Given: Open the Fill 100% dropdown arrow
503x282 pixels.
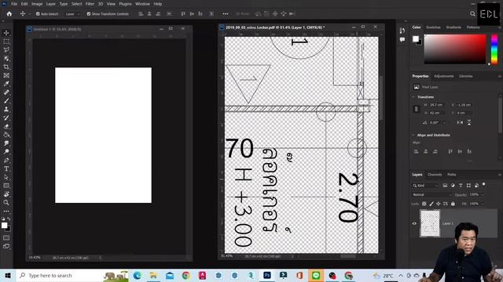Looking at the screenshot, I should tap(482, 204).
